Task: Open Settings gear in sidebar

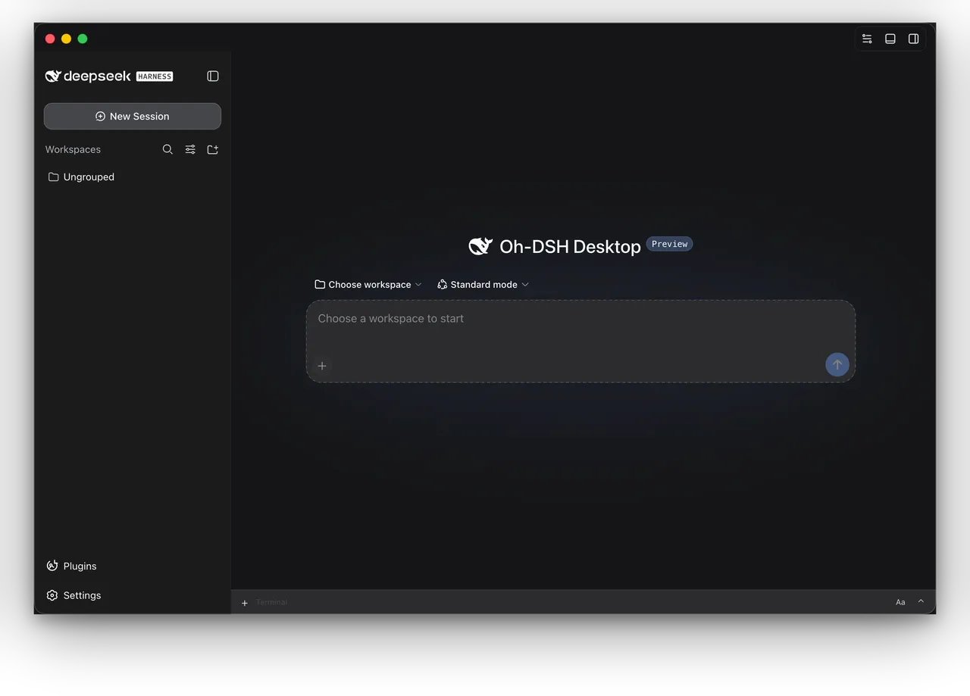Action: pos(52,595)
